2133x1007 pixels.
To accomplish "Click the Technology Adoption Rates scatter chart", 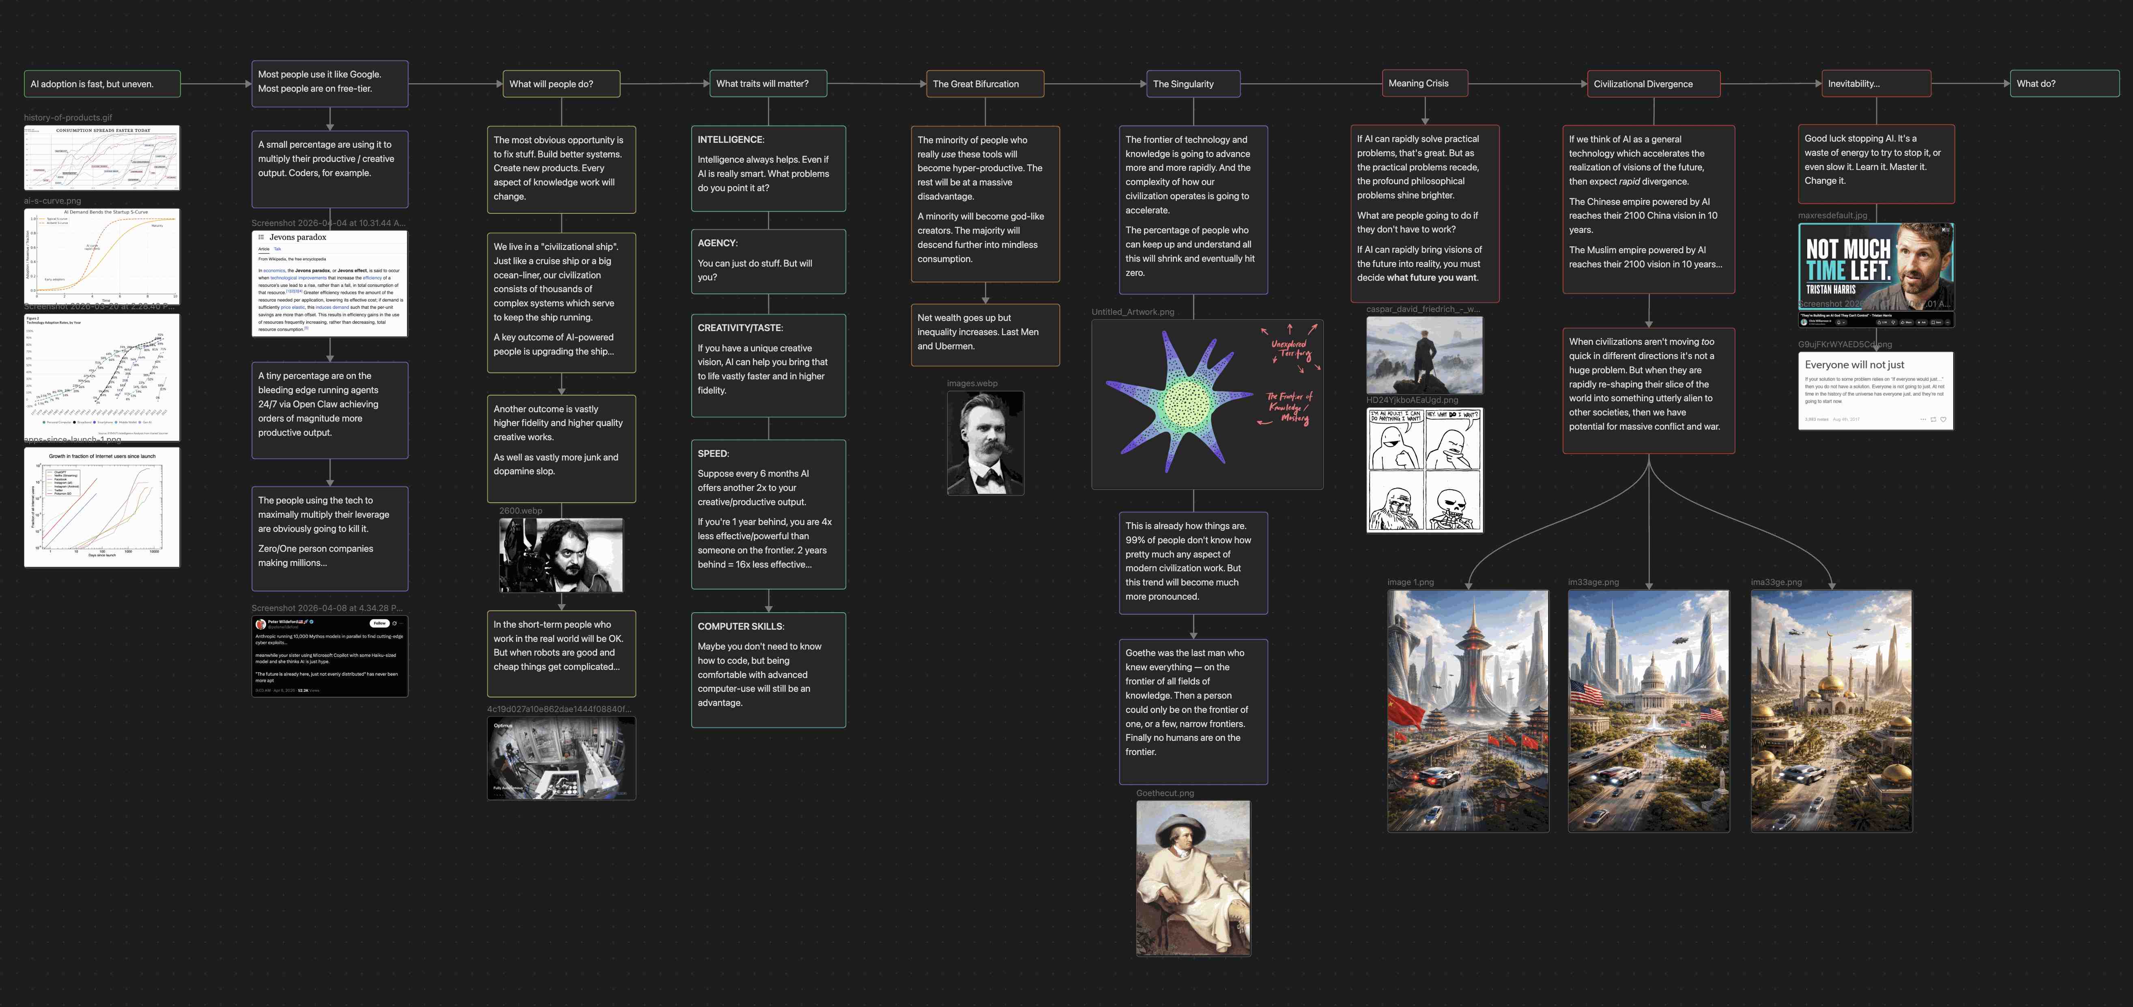I will [x=102, y=377].
